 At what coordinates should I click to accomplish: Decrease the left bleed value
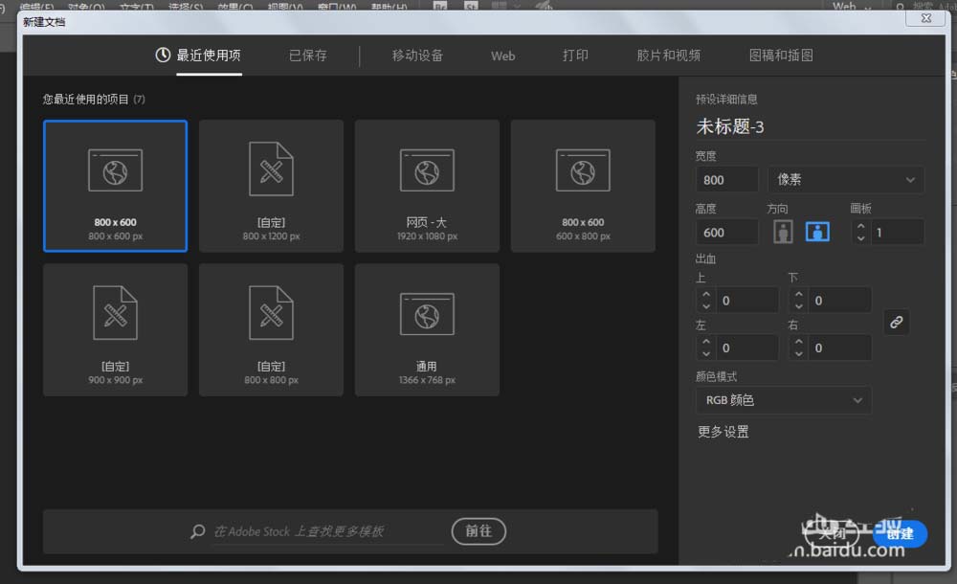pyautogui.click(x=706, y=353)
